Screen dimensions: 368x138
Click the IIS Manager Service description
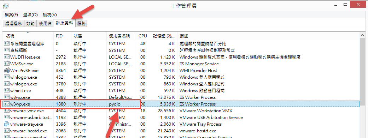coord(199,64)
